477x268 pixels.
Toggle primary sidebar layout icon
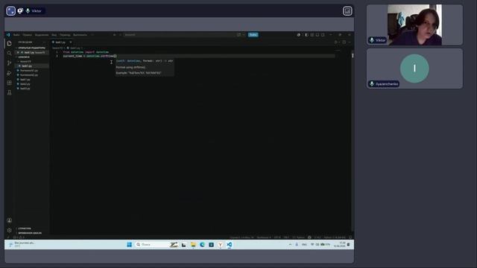pyautogui.click(x=306, y=35)
